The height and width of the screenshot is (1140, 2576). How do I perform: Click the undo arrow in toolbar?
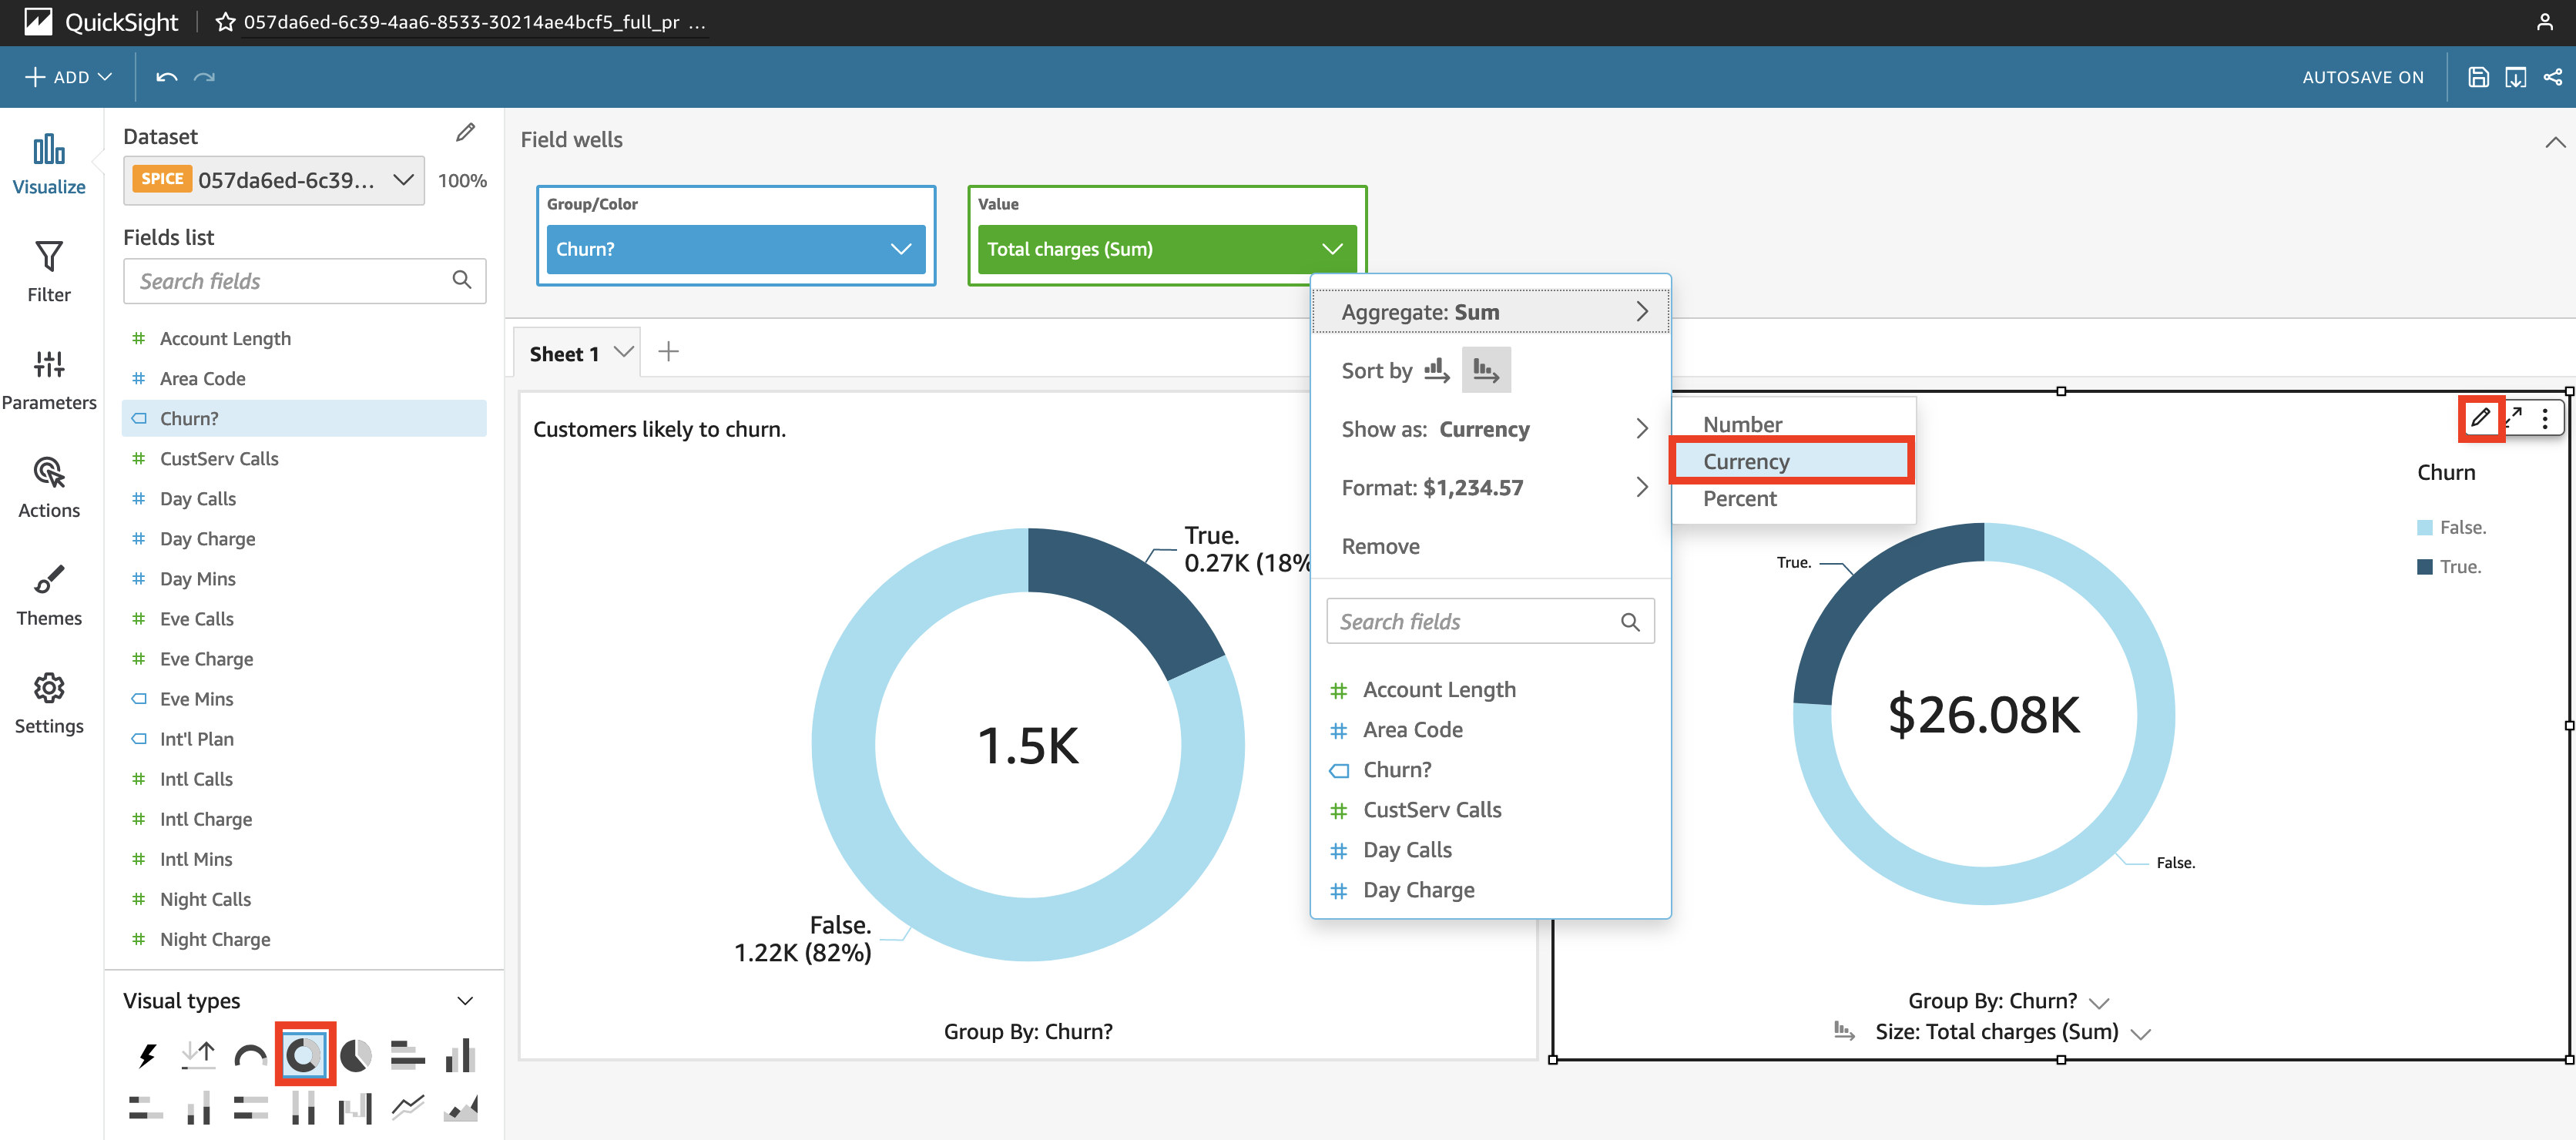tap(166, 77)
